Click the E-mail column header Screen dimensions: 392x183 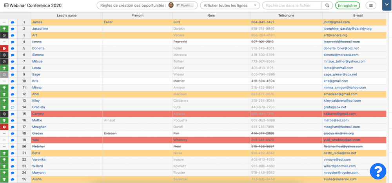(358, 16)
